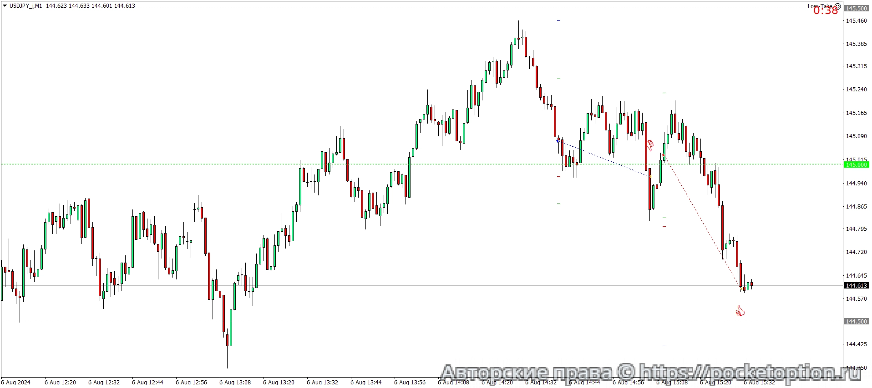Click the 145.240 price axis value
This screenshot has height=388, width=872.
coord(856,89)
